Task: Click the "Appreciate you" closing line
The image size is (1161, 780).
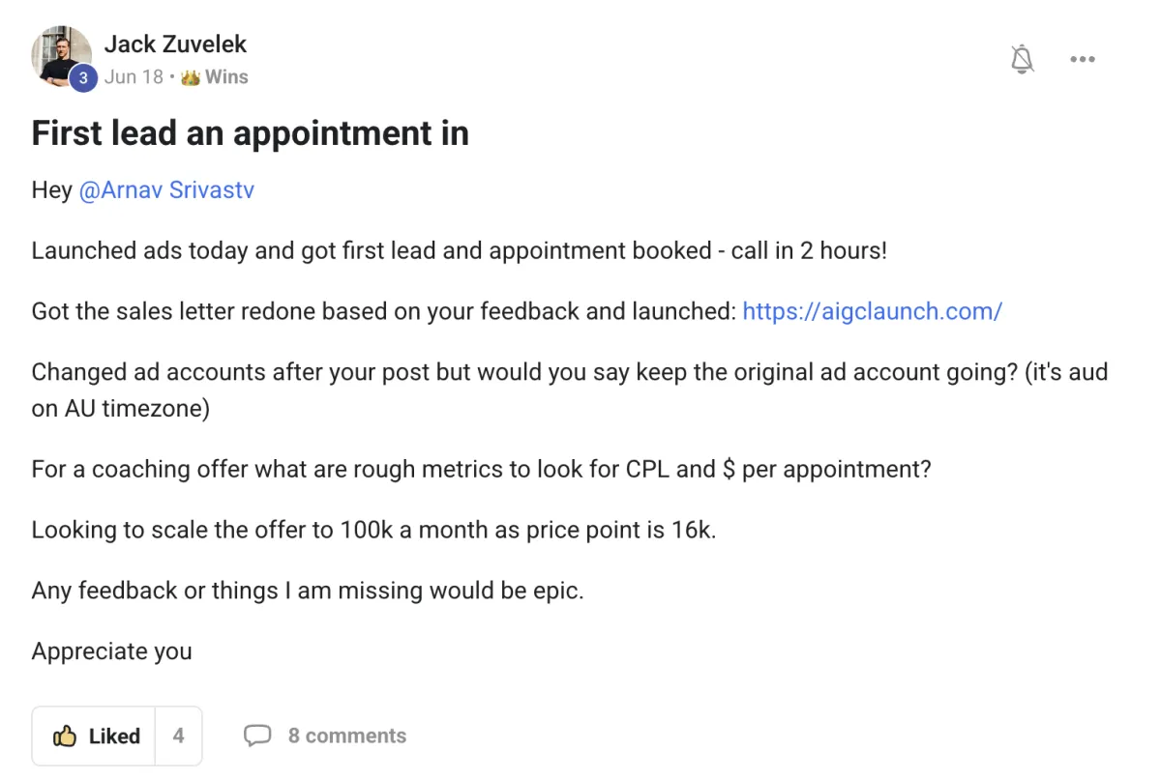Action: pos(111,651)
